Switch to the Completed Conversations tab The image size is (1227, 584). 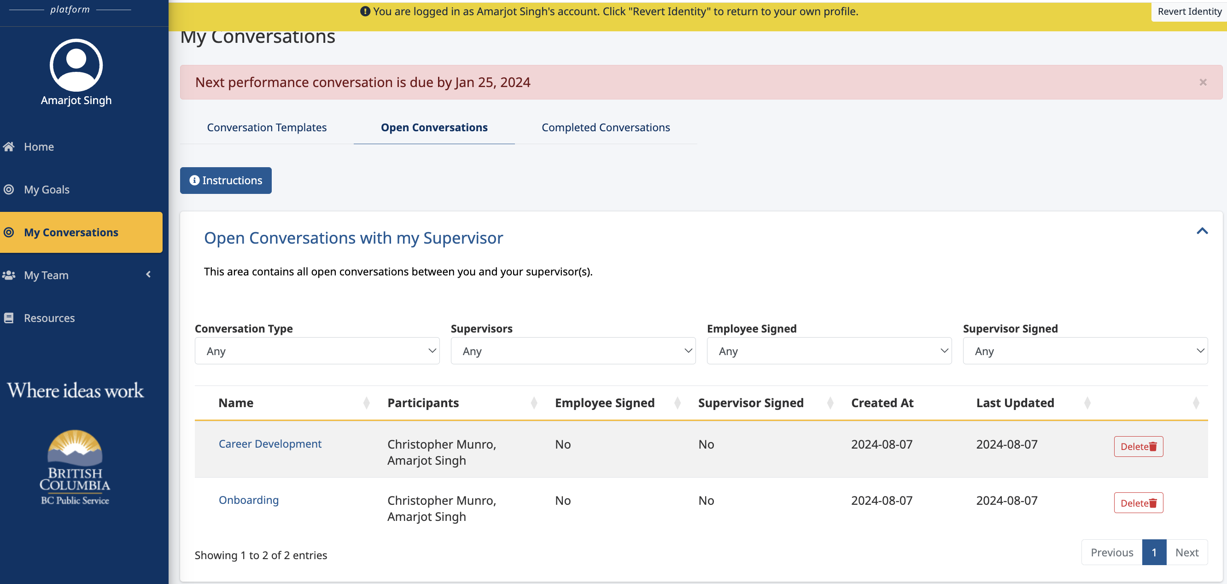605,128
